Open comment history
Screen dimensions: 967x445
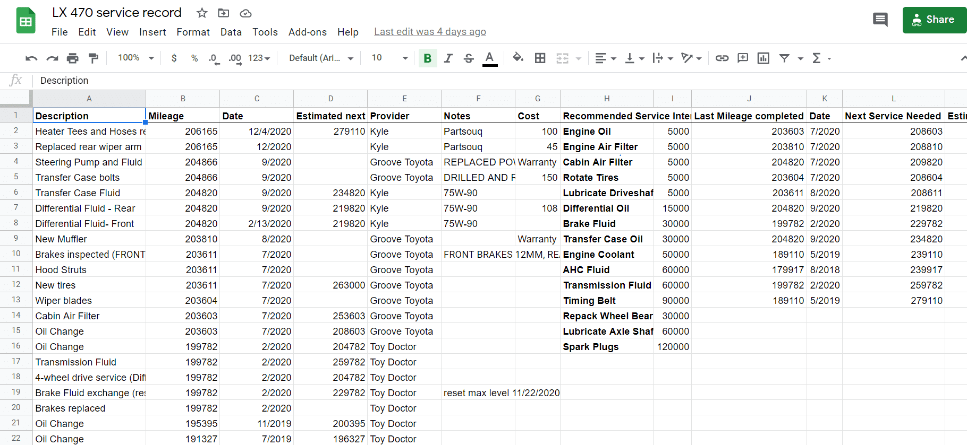coord(880,20)
